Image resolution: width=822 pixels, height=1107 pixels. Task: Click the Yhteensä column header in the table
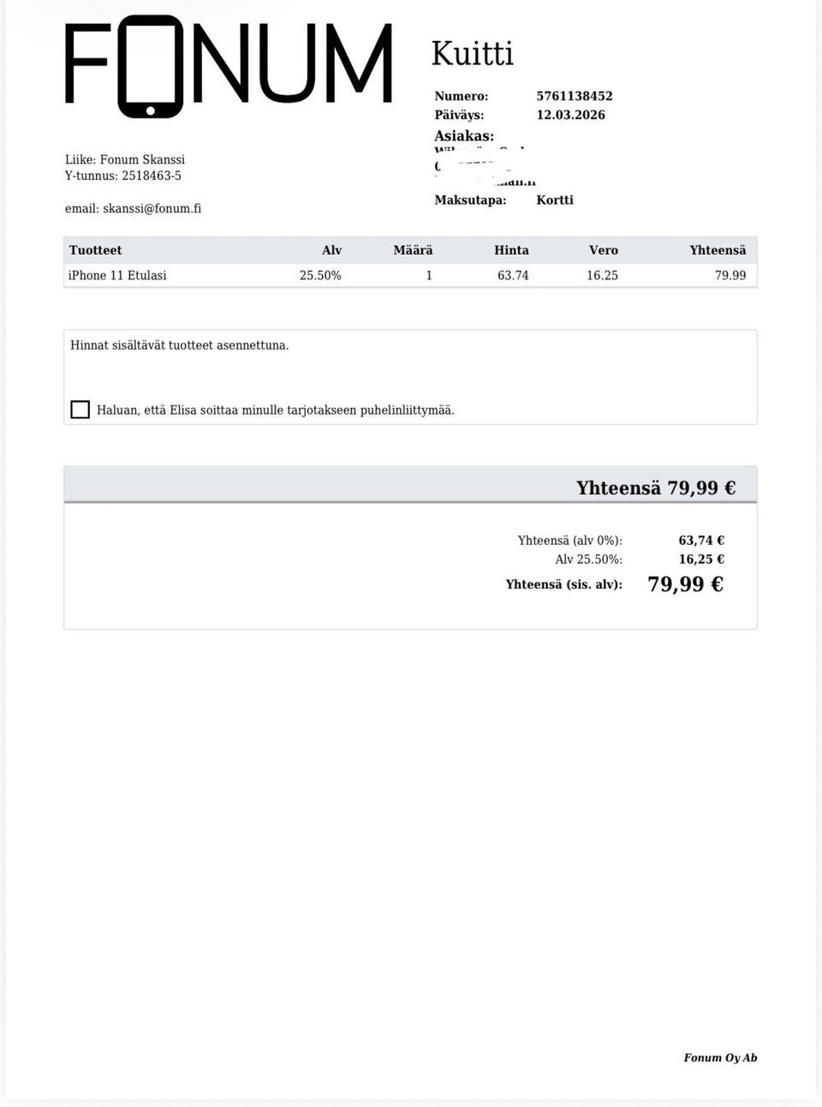718,250
